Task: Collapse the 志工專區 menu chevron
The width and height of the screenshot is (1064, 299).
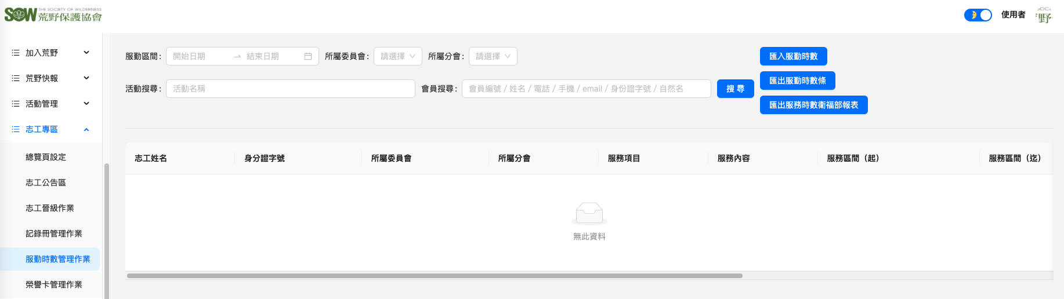Action: click(x=86, y=129)
